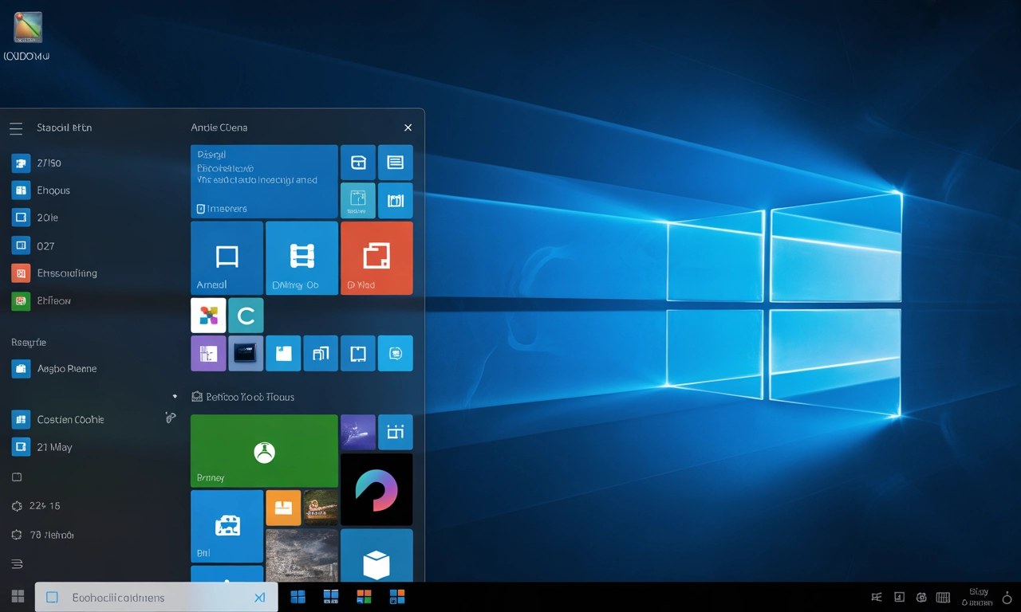
Task: Select the 21 May entry
Action: [42, 447]
